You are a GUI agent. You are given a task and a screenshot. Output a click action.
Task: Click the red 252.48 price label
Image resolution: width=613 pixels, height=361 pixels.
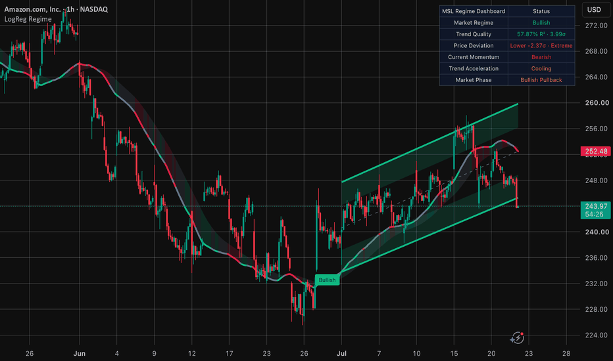pos(595,151)
